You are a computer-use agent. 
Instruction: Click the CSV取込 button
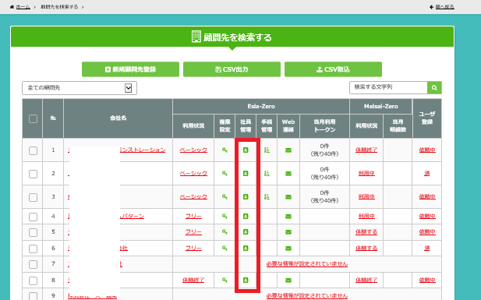(333, 69)
